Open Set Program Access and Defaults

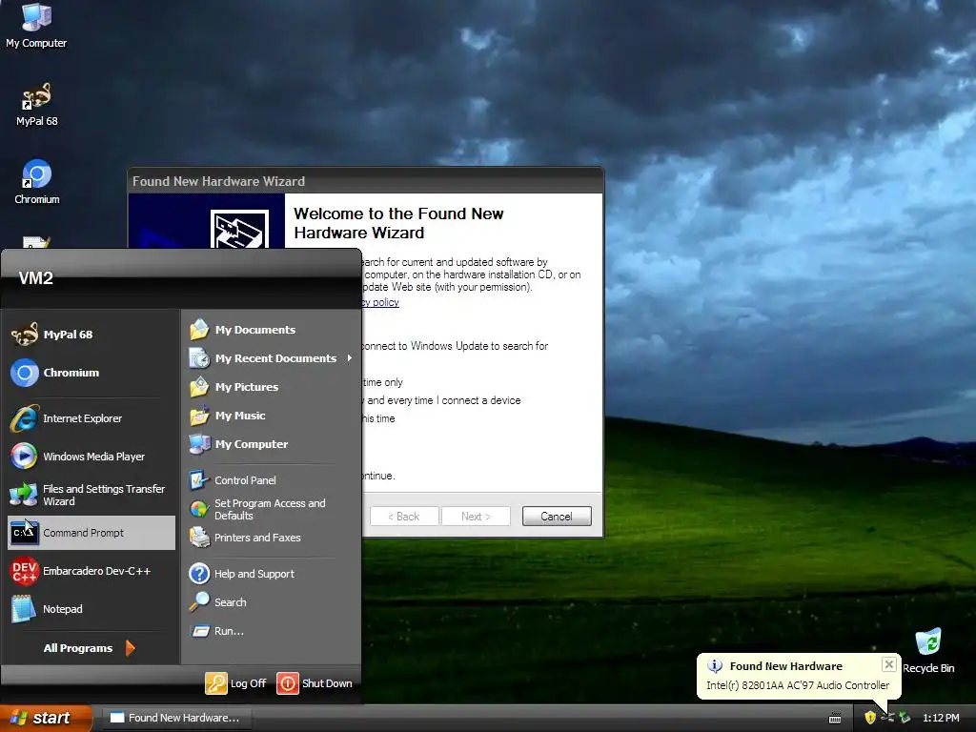tap(270, 509)
